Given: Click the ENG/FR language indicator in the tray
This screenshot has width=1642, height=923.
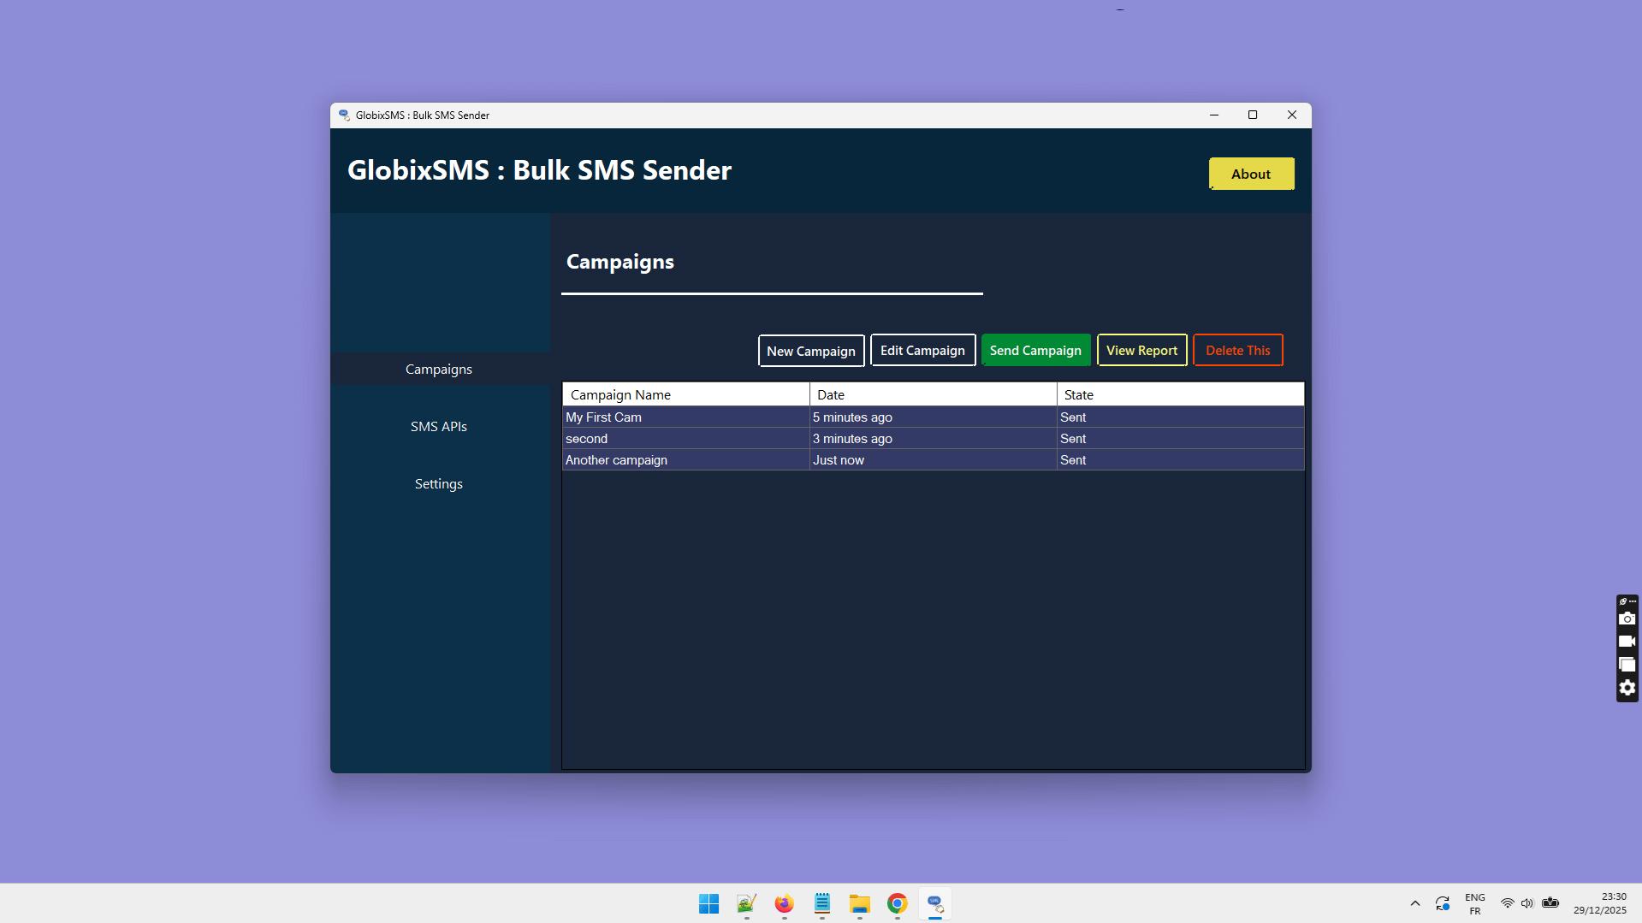Looking at the screenshot, I should pos(1474,903).
